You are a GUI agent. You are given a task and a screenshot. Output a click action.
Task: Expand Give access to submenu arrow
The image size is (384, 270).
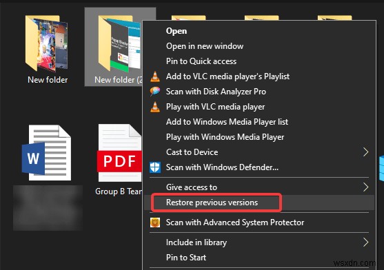tap(365, 187)
